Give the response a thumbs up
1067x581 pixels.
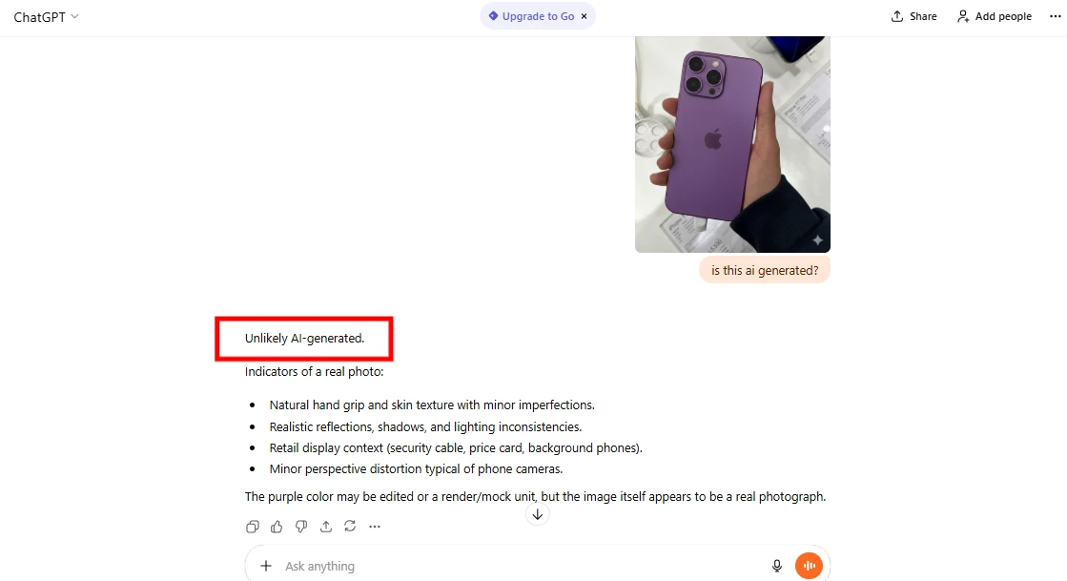(x=277, y=527)
